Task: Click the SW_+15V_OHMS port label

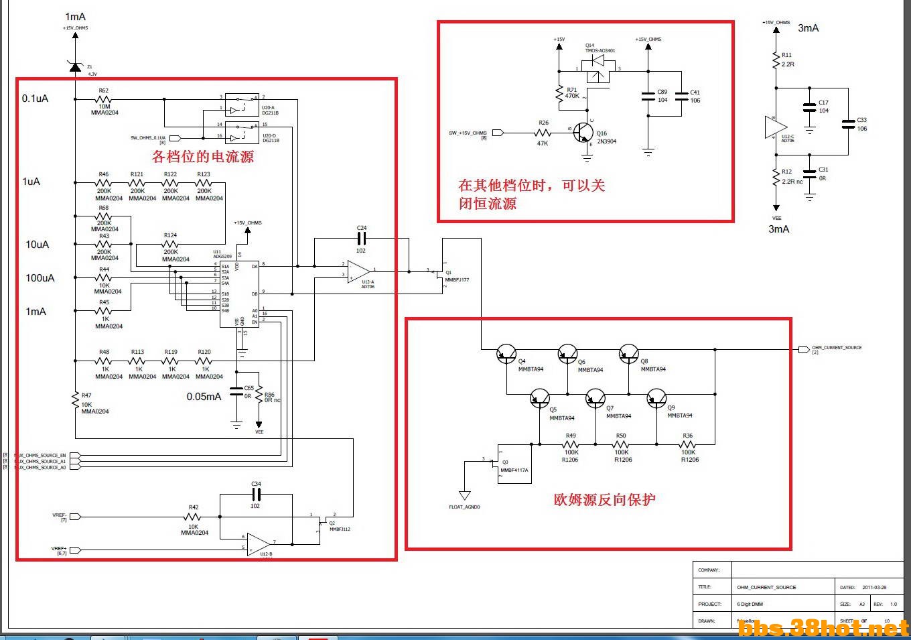Action: click(x=468, y=133)
